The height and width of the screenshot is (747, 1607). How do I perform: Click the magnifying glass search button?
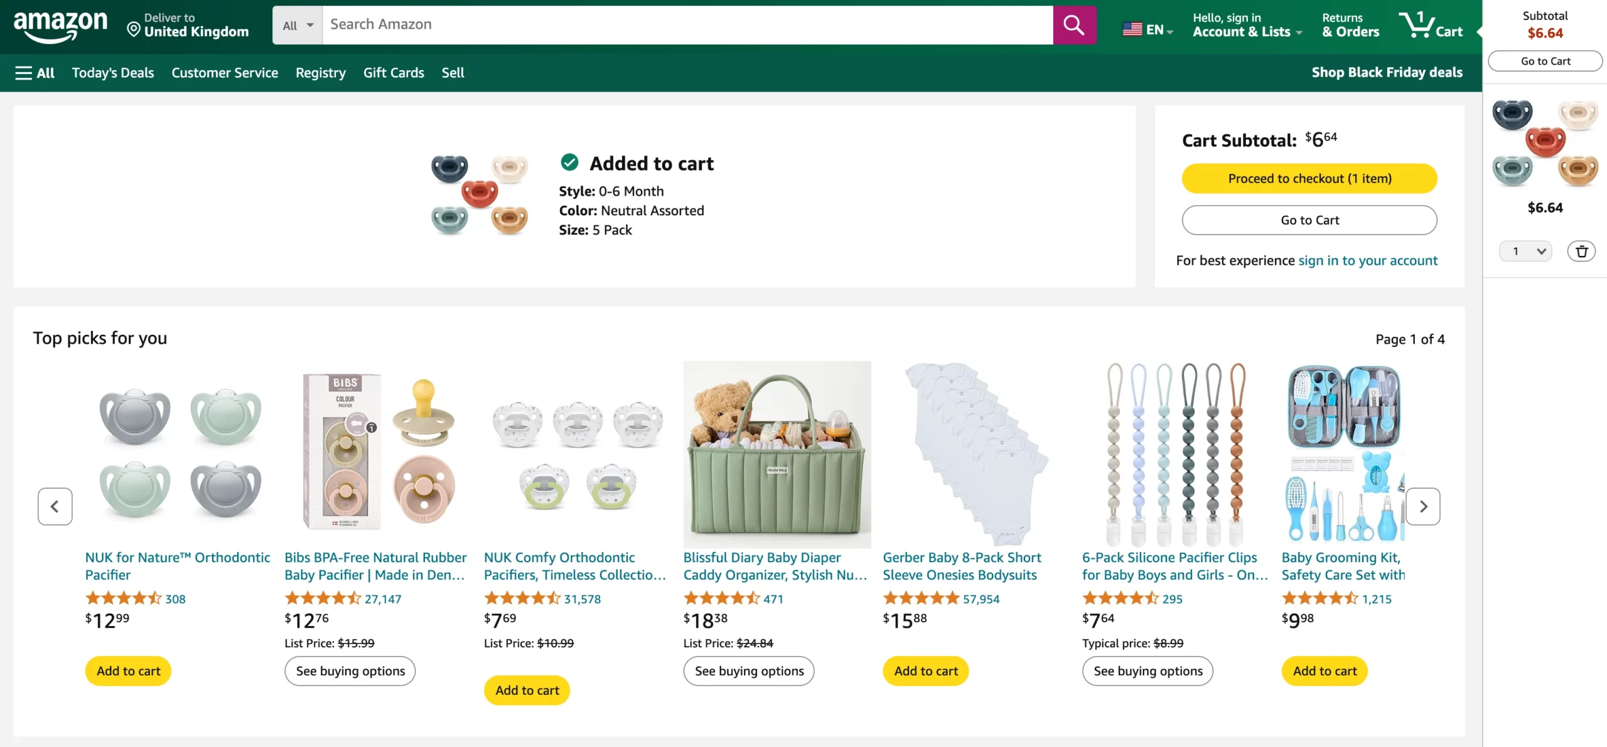(x=1074, y=25)
